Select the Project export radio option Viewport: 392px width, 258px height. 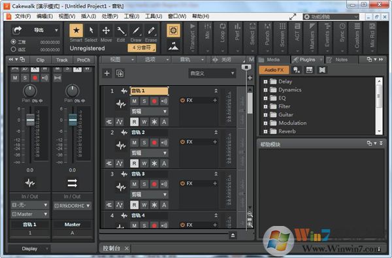coord(14,42)
